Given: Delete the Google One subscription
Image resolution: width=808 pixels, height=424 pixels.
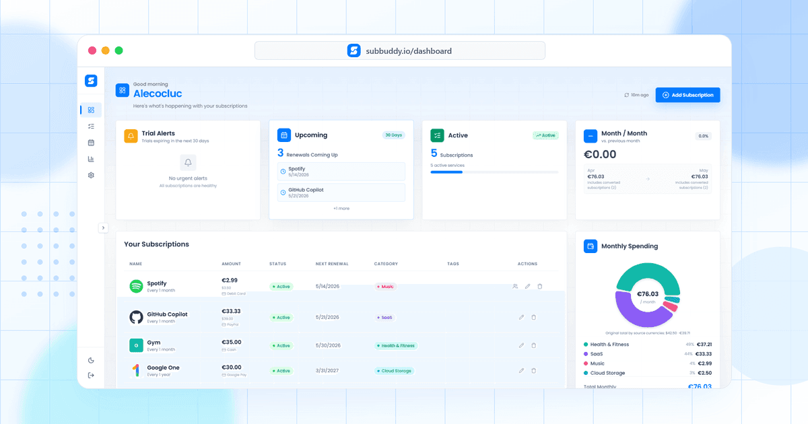Looking at the screenshot, I should click(x=533, y=370).
